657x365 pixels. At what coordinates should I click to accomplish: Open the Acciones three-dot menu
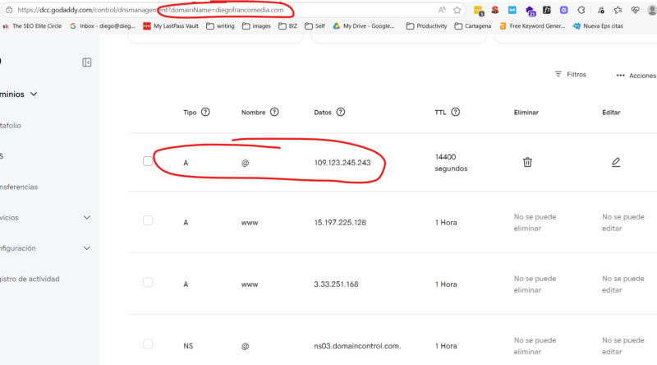621,76
